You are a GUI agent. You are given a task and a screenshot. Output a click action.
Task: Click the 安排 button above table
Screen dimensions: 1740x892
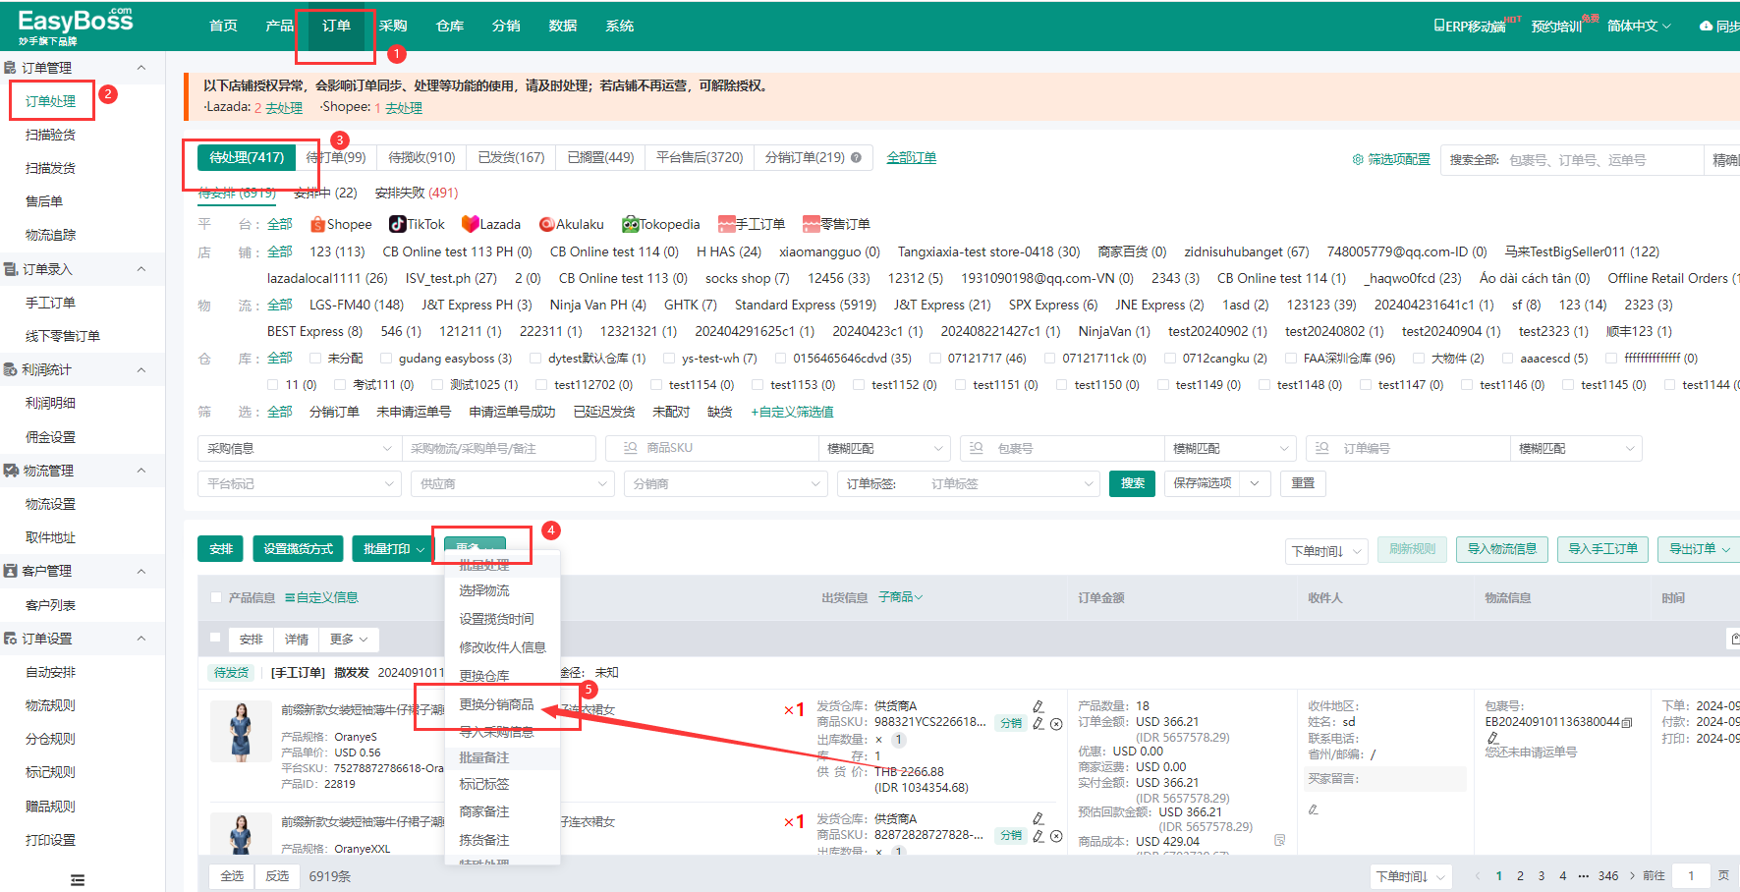(x=220, y=549)
